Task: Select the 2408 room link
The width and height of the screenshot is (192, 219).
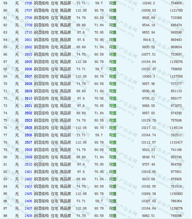Action: pyautogui.click(x=28, y=216)
